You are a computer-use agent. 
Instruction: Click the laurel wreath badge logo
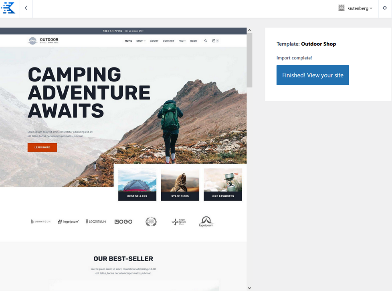click(151, 222)
